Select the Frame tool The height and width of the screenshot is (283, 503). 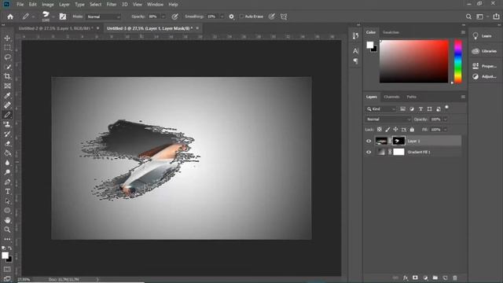(x=7, y=86)
